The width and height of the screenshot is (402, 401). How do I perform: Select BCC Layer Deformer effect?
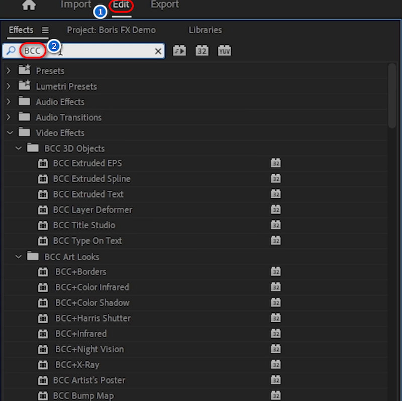pos(92,210)
